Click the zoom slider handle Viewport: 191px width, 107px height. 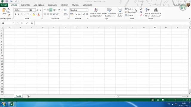click(175, 100)
